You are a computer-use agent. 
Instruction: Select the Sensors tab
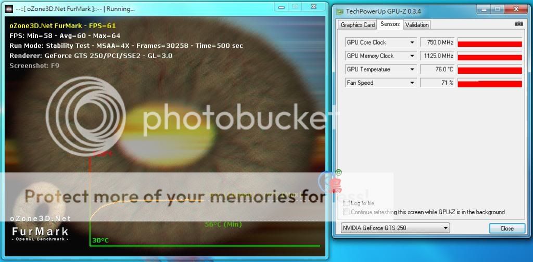pos(390,24)
